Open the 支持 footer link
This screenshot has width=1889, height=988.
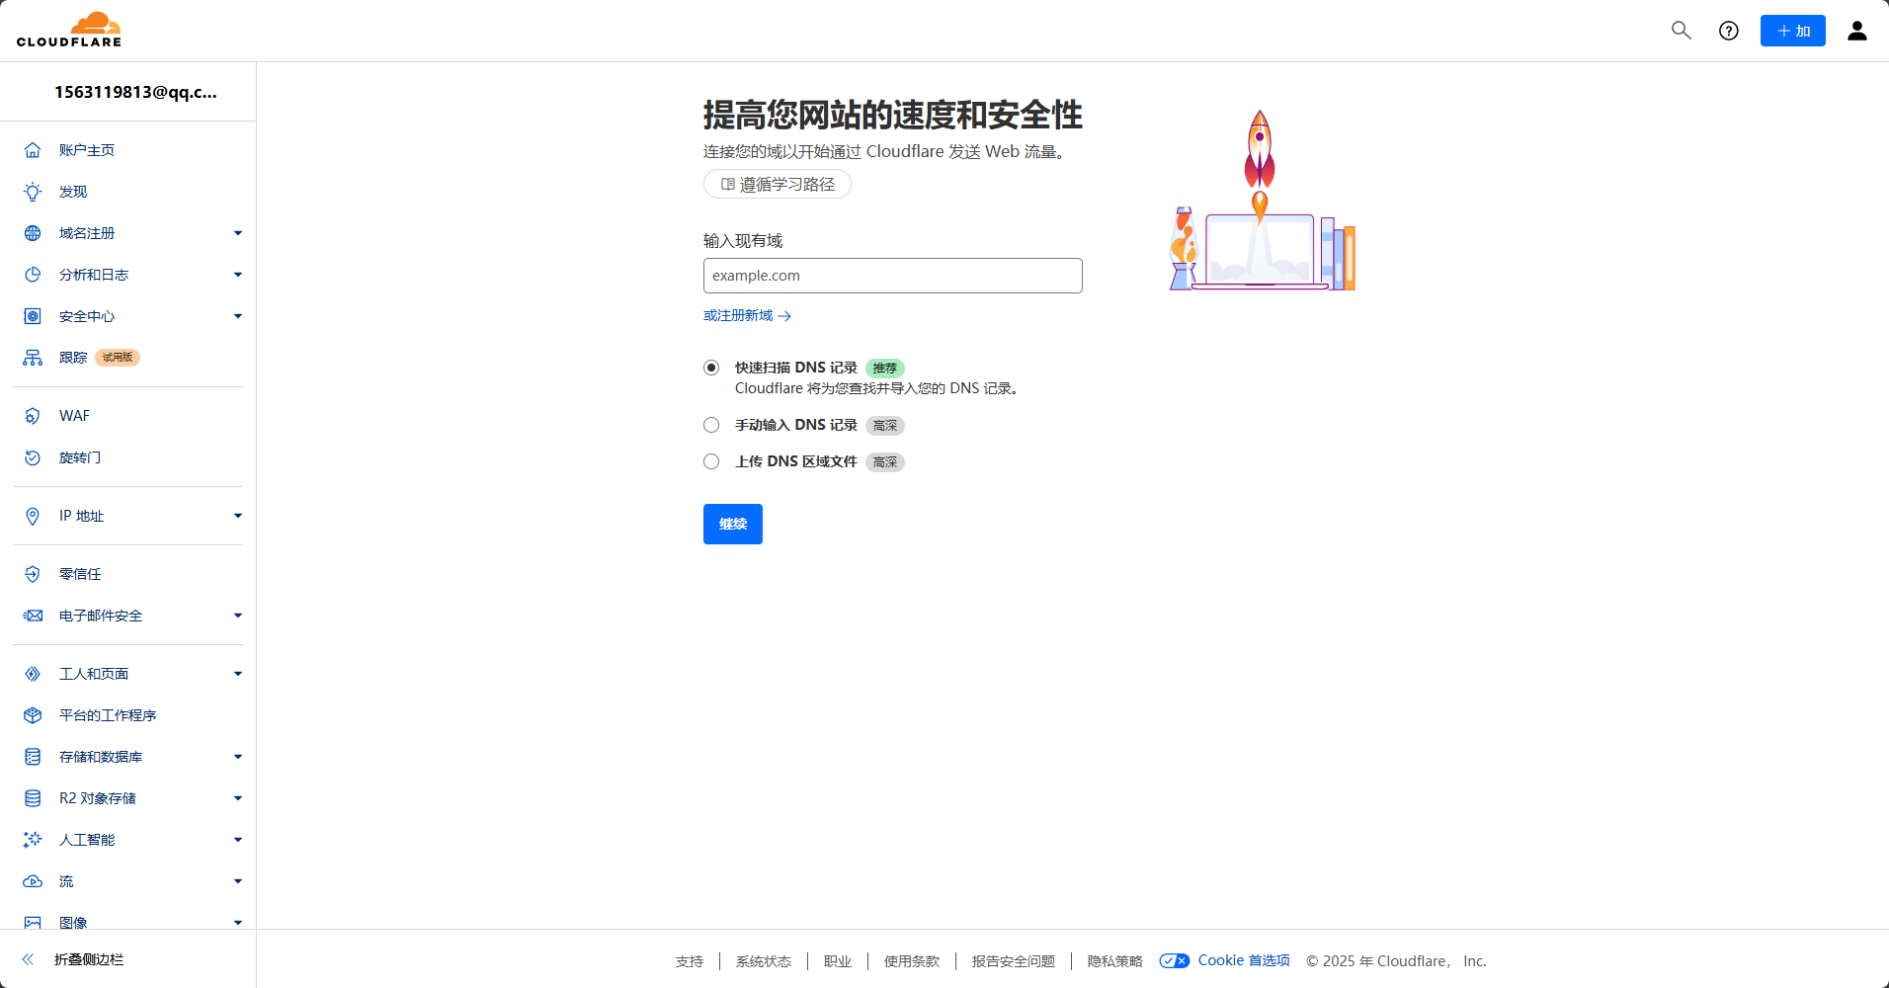point(690,961)
